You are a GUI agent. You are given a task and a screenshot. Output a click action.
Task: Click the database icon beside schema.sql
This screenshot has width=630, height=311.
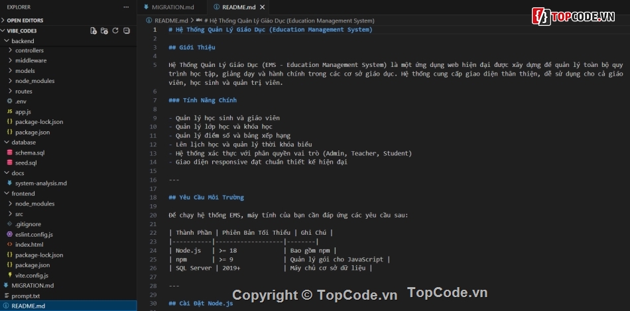point(10,153)
